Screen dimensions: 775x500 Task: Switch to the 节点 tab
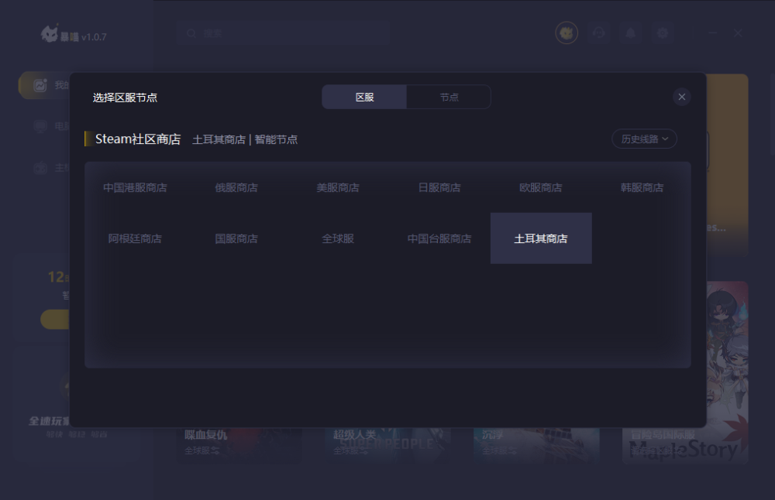449,97
